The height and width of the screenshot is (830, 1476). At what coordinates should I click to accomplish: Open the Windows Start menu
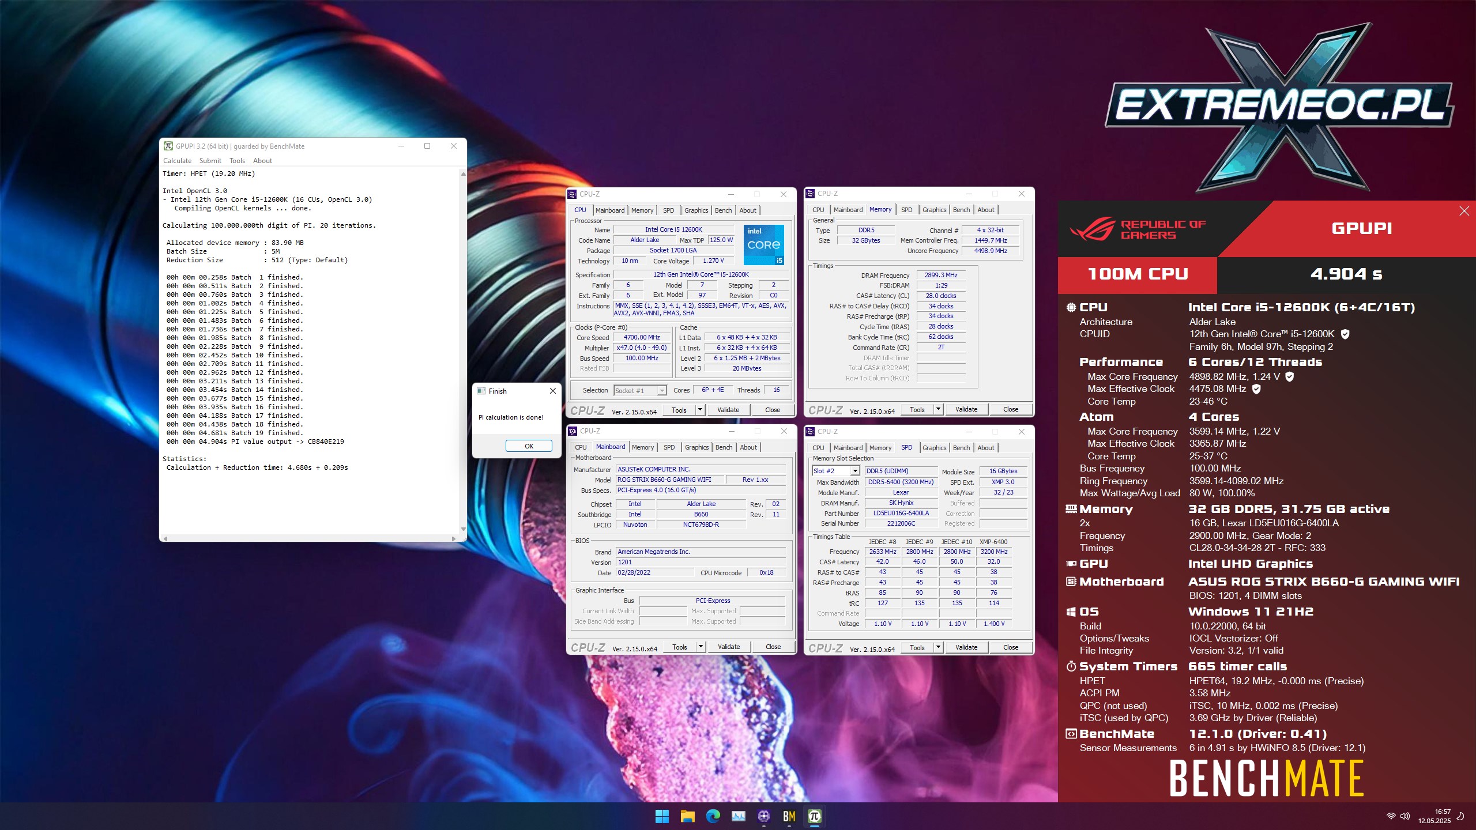(x=662, y=816)
